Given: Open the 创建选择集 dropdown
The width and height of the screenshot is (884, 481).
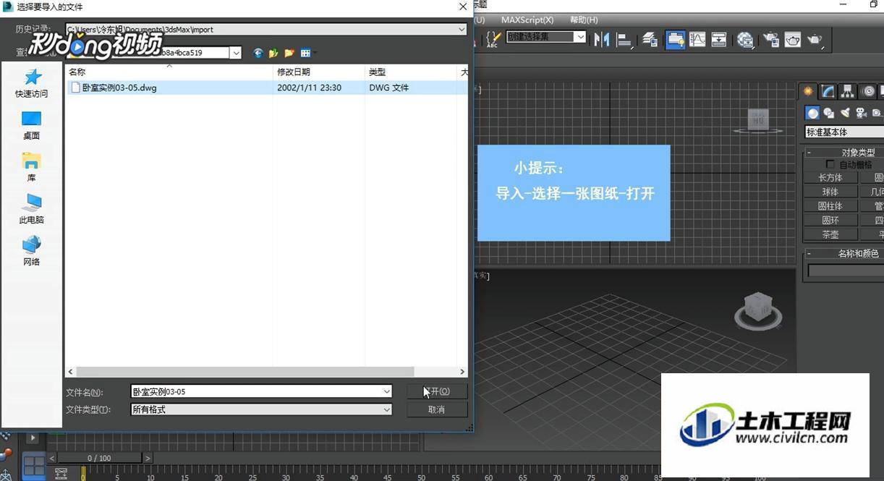Looking at the screenshot, I should pyautogui.click(x=580, y=37).
